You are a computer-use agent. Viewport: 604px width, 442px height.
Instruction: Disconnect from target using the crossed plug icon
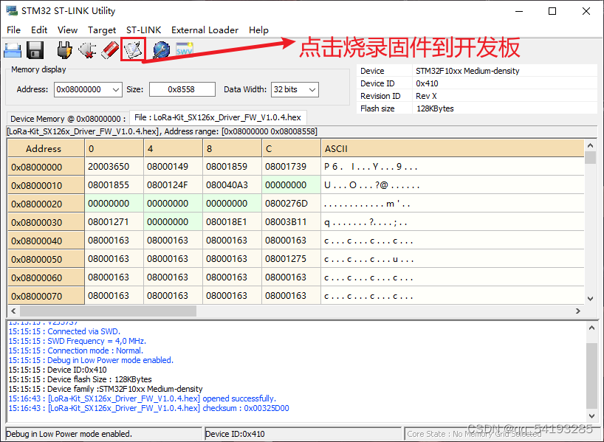(x=87, y=50)
